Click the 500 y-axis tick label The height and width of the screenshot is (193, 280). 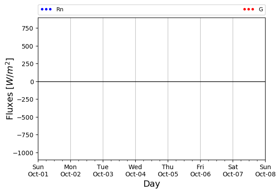click(x=28, y=46)
